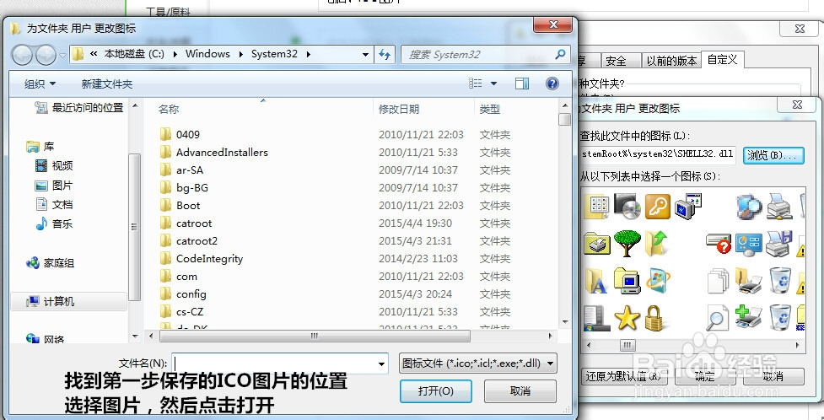
Task: Pick the green tree icon
Action: coord(627,244)
